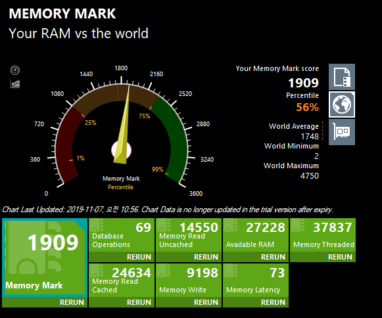Click the MEMORY MARK heading
Screen dimensions: 382x318
(x=62, y=14)
